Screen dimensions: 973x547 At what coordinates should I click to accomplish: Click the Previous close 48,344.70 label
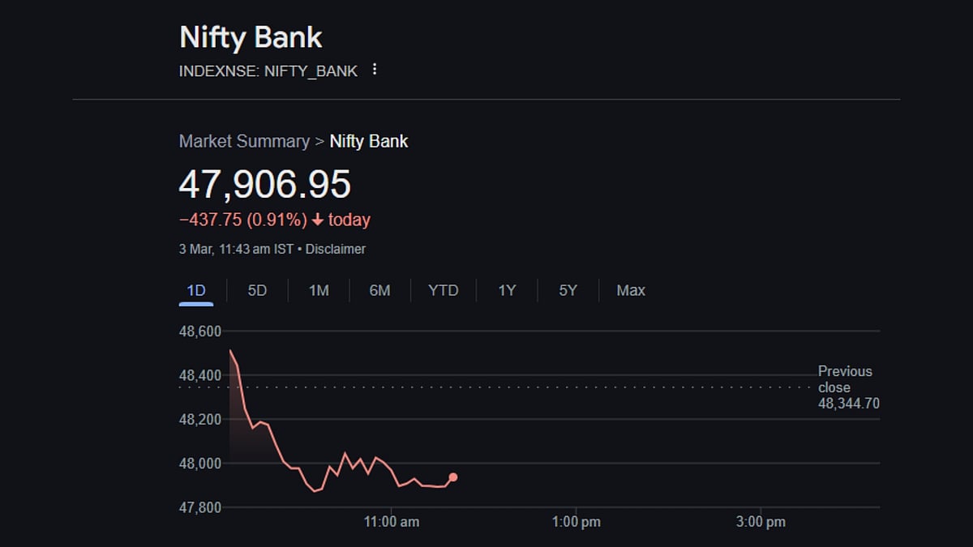(x=847, y=387)
